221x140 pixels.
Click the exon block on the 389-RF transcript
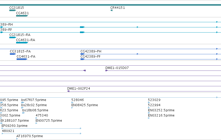click(x=82, y=32)
